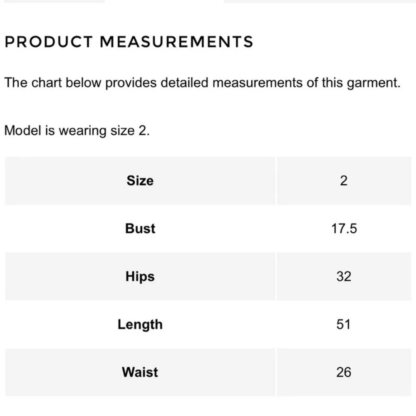Select the Length row label

click(x=140, y=324)
